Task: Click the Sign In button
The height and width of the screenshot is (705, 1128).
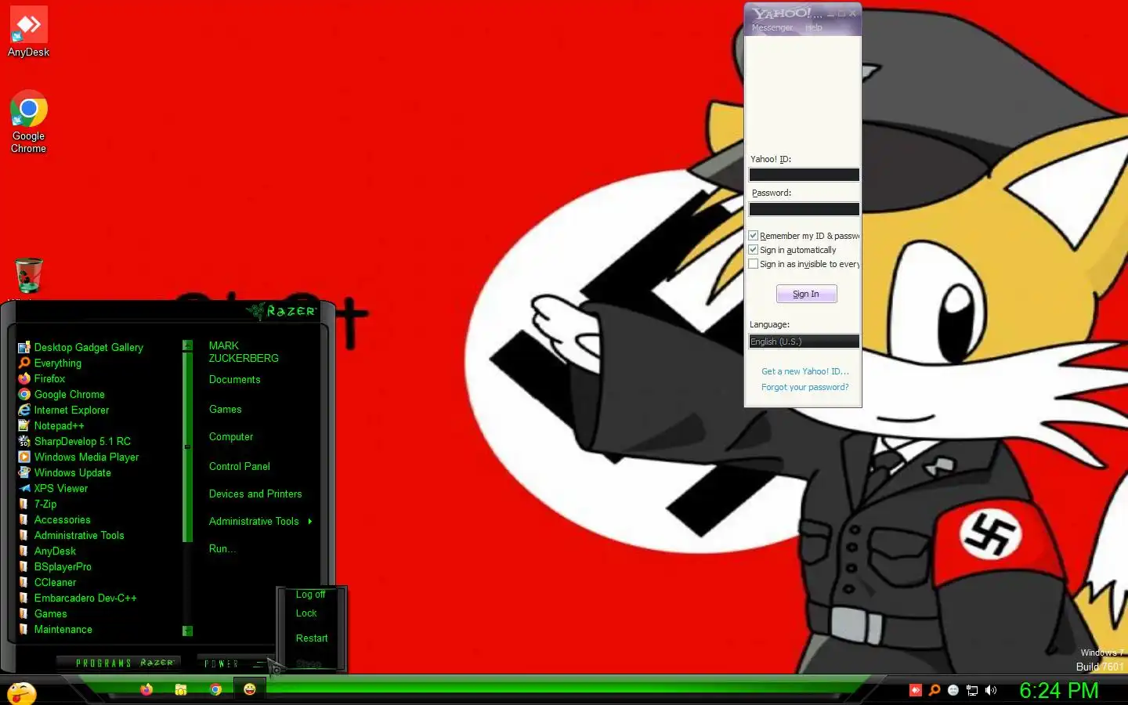Action: pyautogui.click(x=806, y=294)
